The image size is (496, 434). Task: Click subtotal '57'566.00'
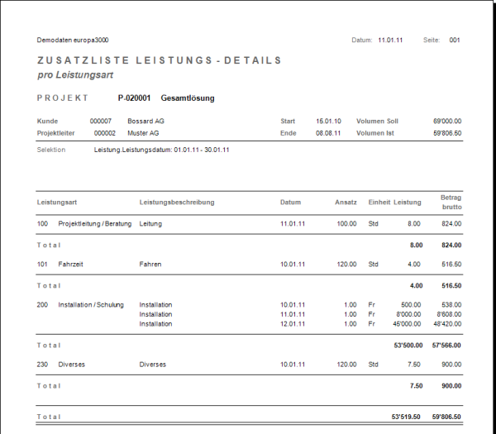coord(446,346)
